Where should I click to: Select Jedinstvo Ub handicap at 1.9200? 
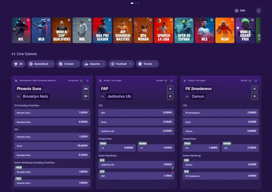click(x=136, y=165)
